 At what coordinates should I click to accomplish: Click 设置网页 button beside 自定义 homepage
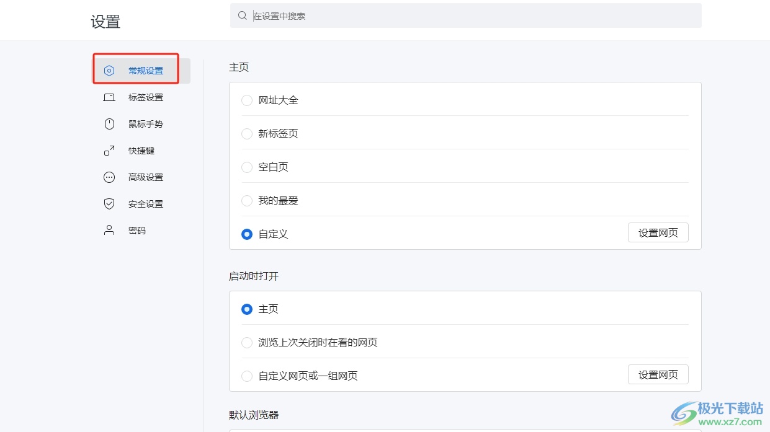(x=658, y=233)
